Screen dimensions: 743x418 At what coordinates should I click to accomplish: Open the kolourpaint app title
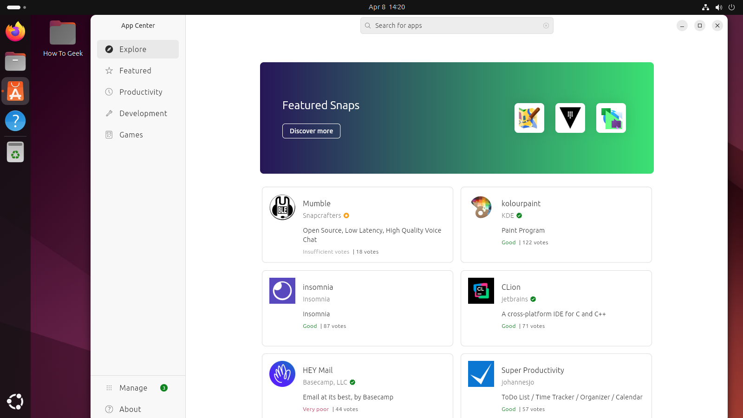pos(521,203)
